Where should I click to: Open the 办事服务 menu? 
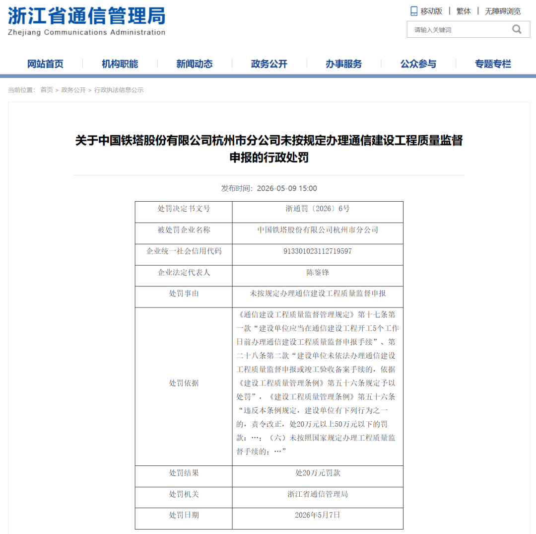343,64
